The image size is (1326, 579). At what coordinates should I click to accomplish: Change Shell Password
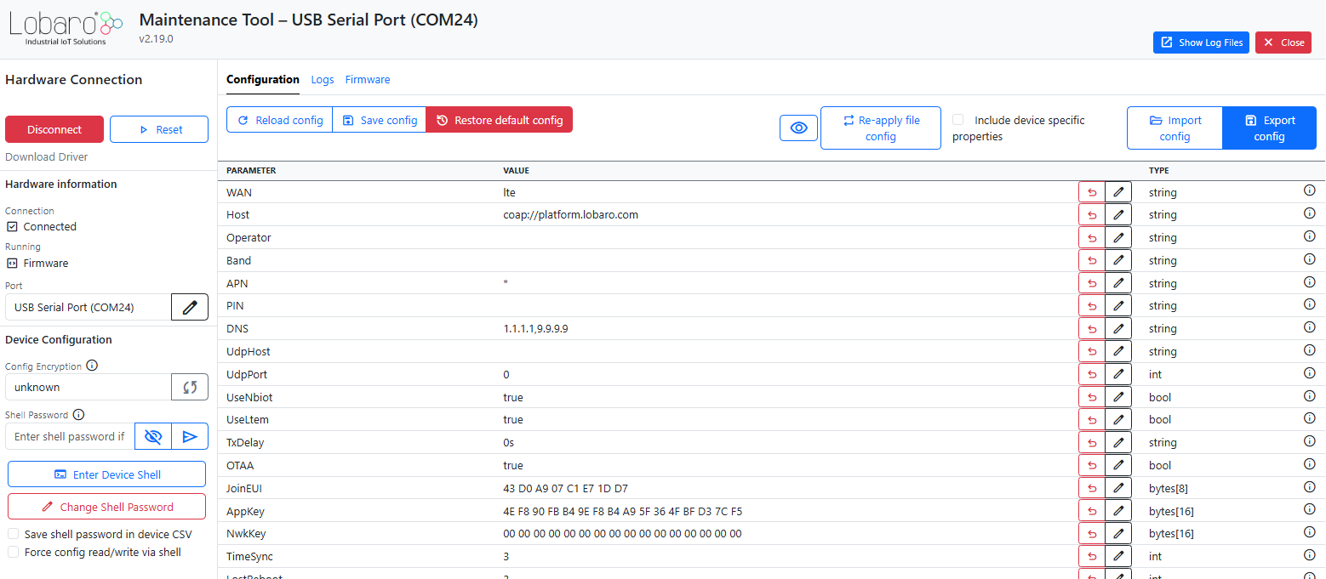(107, 507)
